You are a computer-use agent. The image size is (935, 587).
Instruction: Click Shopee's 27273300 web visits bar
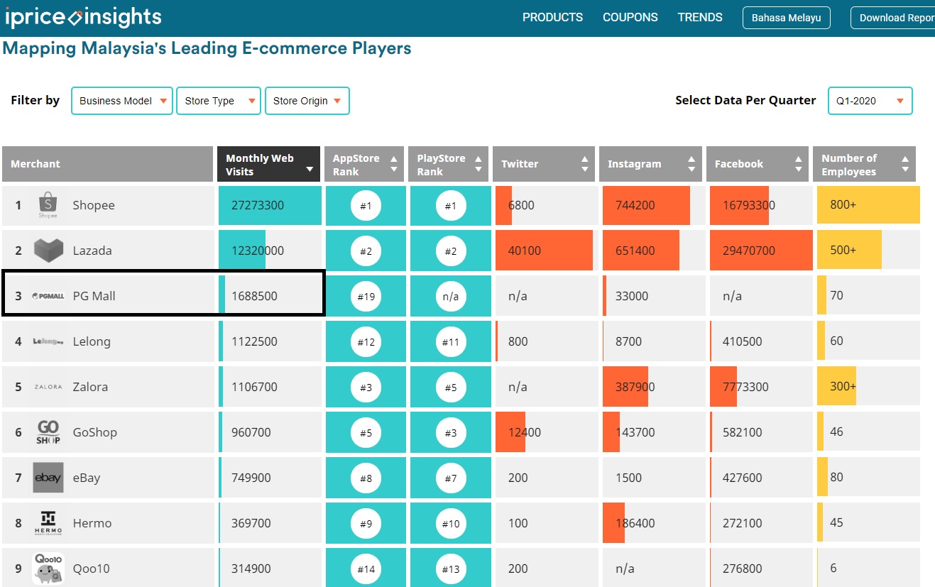270,206
